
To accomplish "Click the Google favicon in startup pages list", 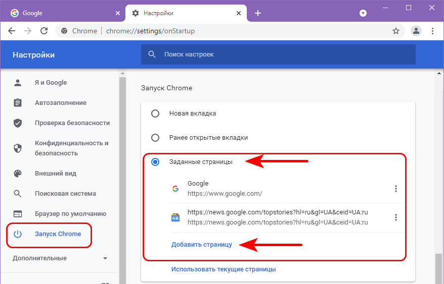I will [175, 189].
